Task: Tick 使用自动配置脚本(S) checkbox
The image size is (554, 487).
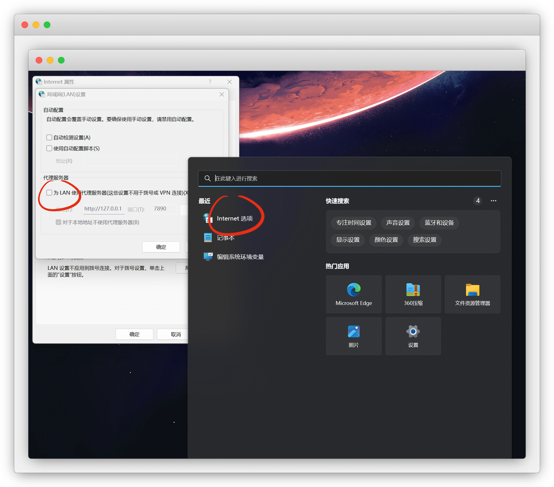Action: 49,148
